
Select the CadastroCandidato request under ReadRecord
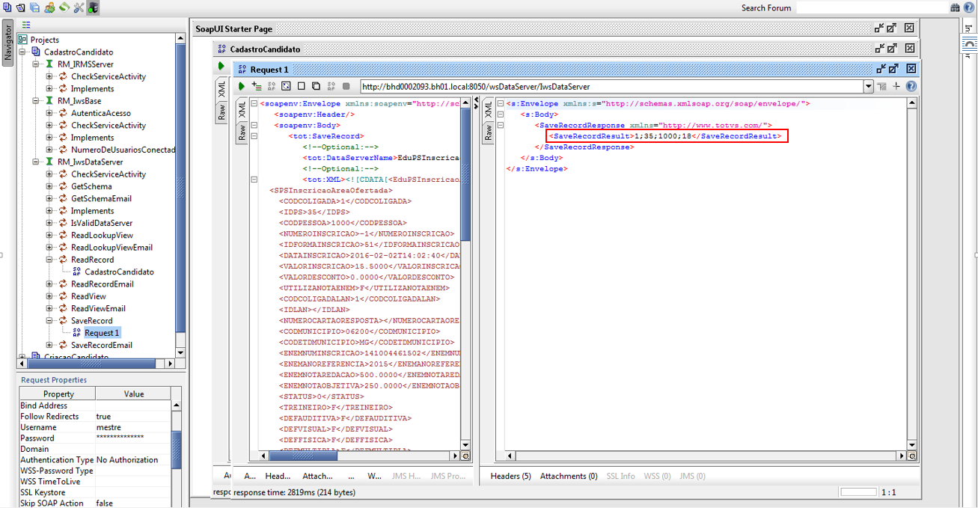(x=119, y=272)
